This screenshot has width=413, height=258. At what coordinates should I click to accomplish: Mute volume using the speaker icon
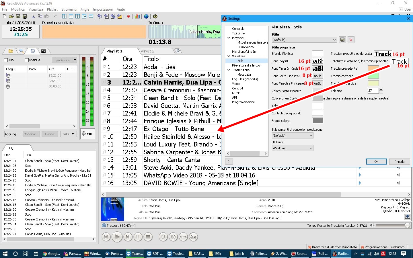372,226
